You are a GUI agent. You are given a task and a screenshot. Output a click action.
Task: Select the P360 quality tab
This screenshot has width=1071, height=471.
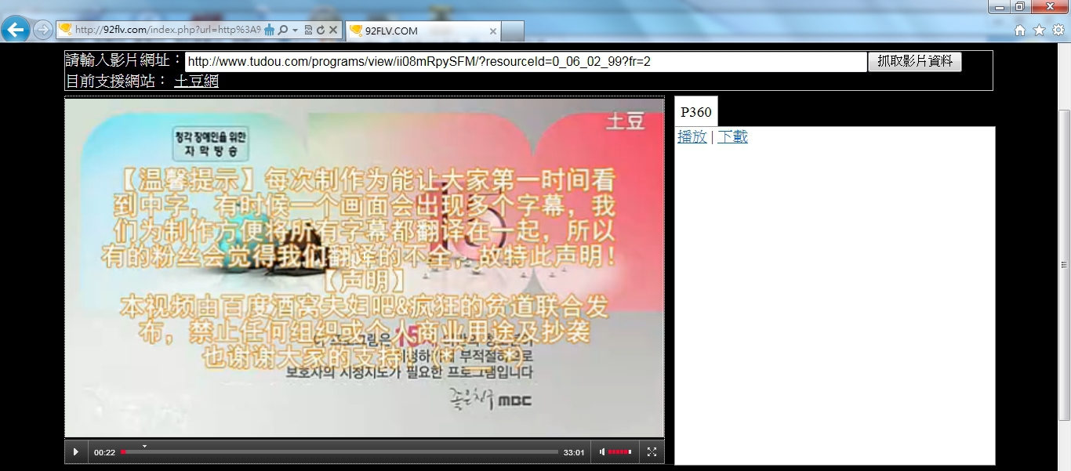(x=696, y=112)
